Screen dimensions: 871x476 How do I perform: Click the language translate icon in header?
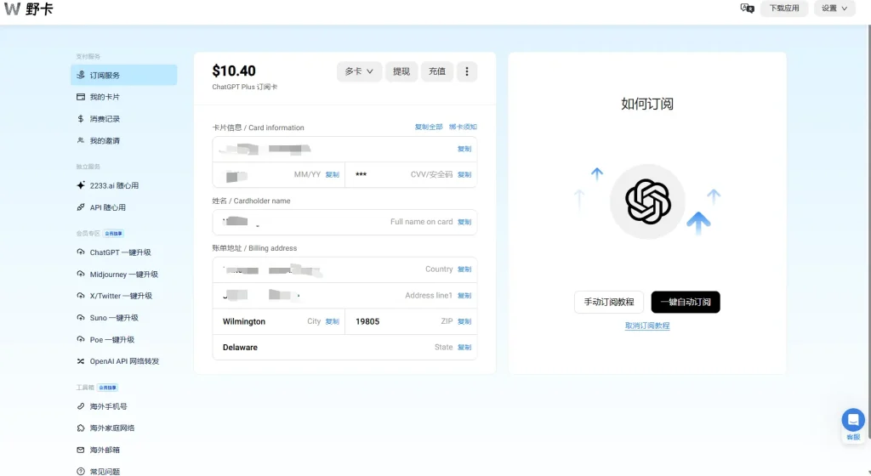click(747, 8)
